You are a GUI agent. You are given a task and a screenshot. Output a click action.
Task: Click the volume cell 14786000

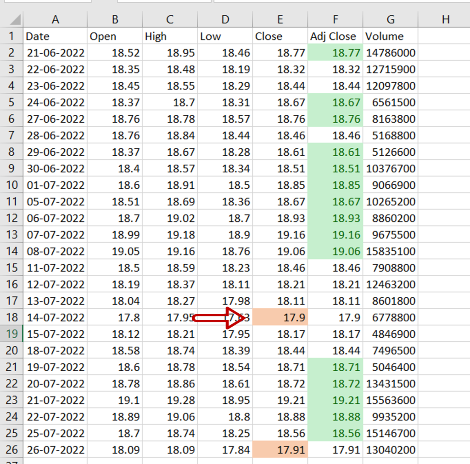click(x=390, y=53)
